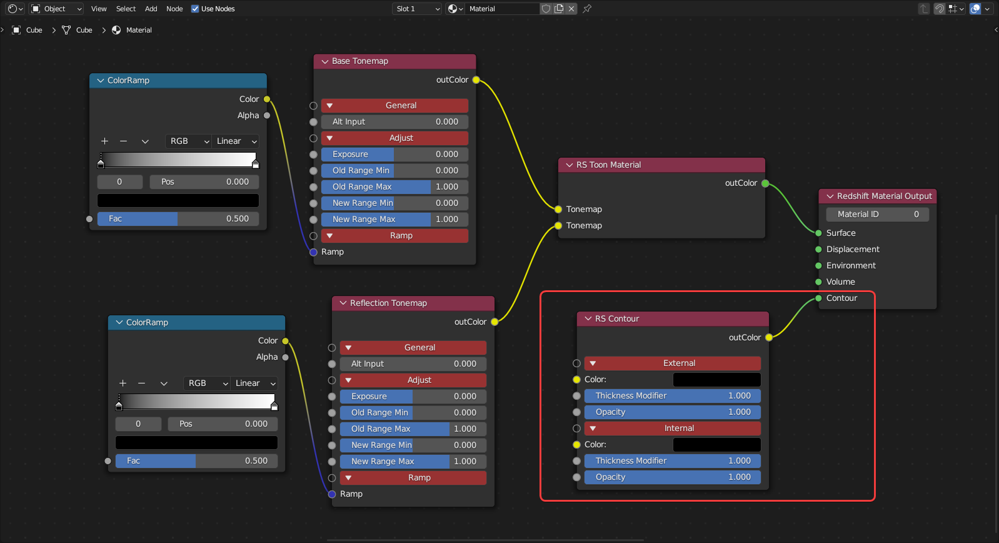Viewport: 999px width, 543px height.
Task: Toggle the pin node tree icon
Action: (587, 9)
